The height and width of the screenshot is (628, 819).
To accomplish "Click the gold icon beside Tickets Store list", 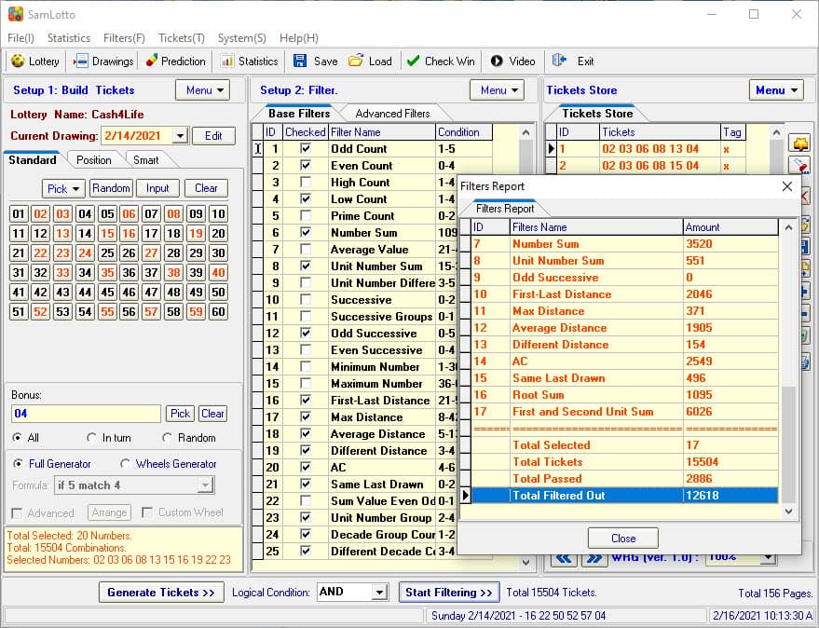I will click(x=800, y=143).
